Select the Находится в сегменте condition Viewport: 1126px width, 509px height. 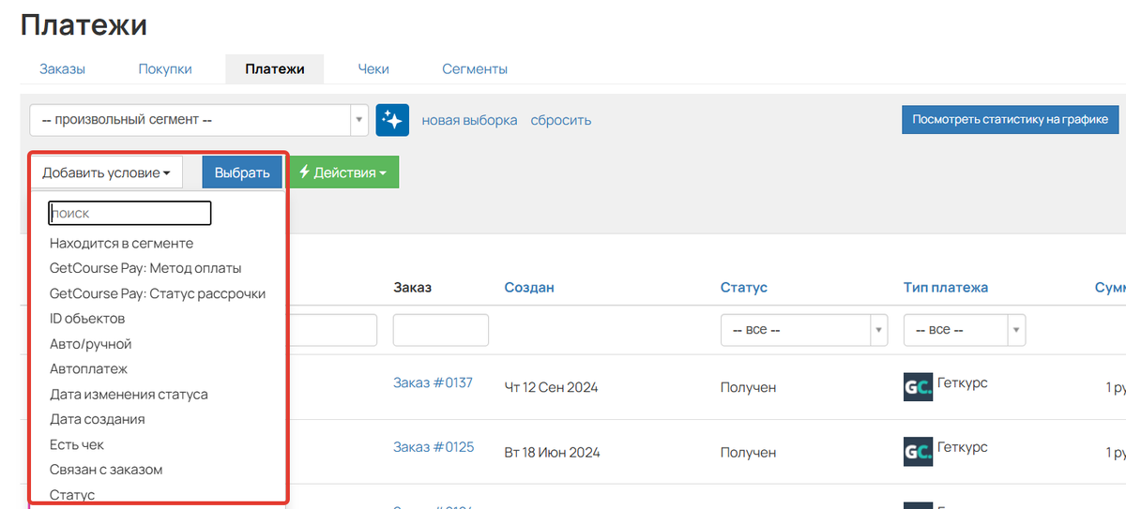pos(121,243)
